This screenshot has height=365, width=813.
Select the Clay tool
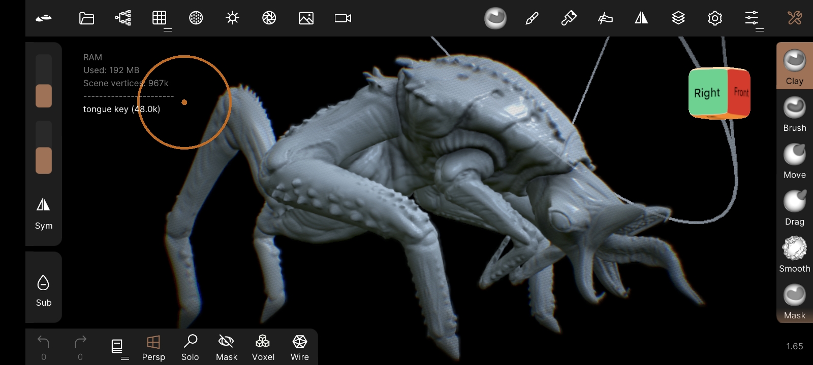click(795, 66)
